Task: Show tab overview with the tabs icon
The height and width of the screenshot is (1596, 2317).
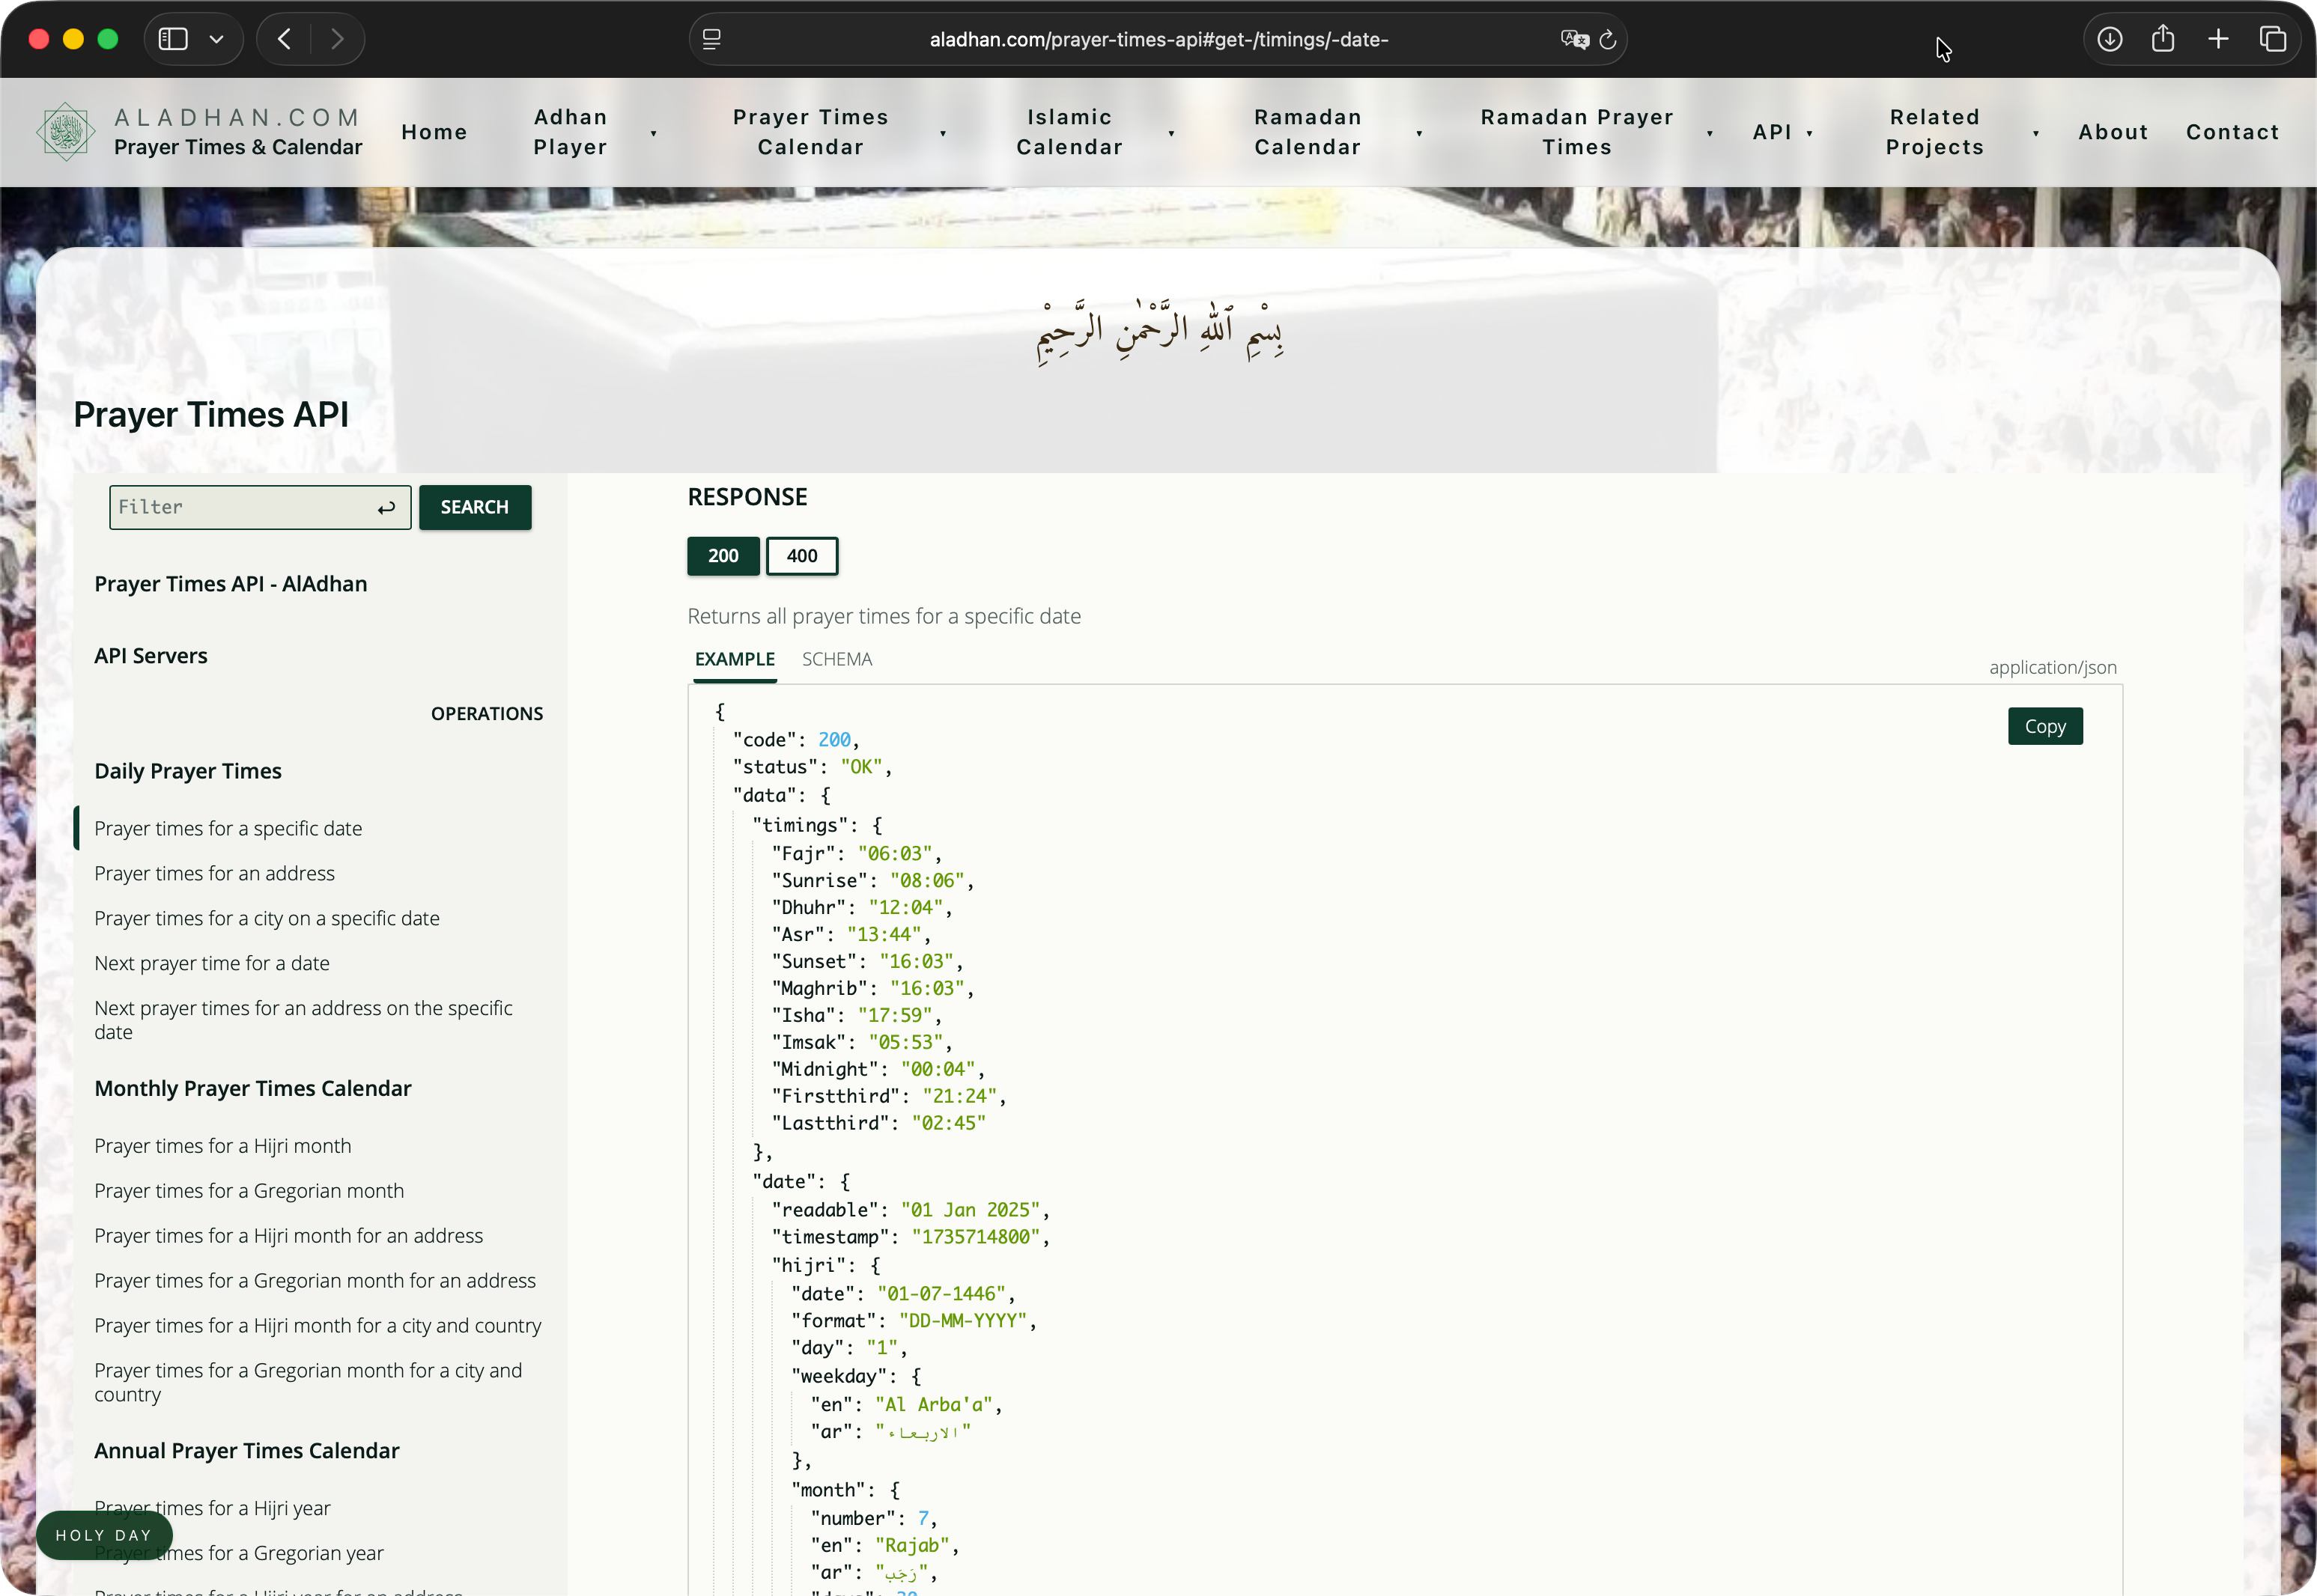Action: [2273, 39]
